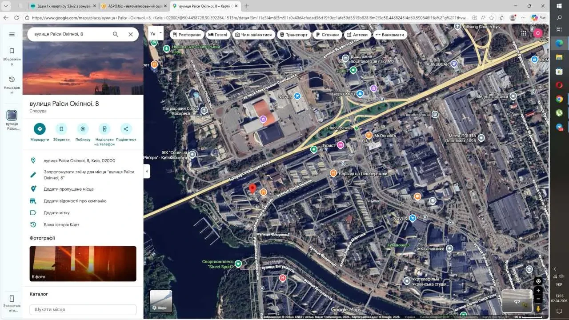Click the search magnifier icon
569x320 pixels.
tap(116, 34)
